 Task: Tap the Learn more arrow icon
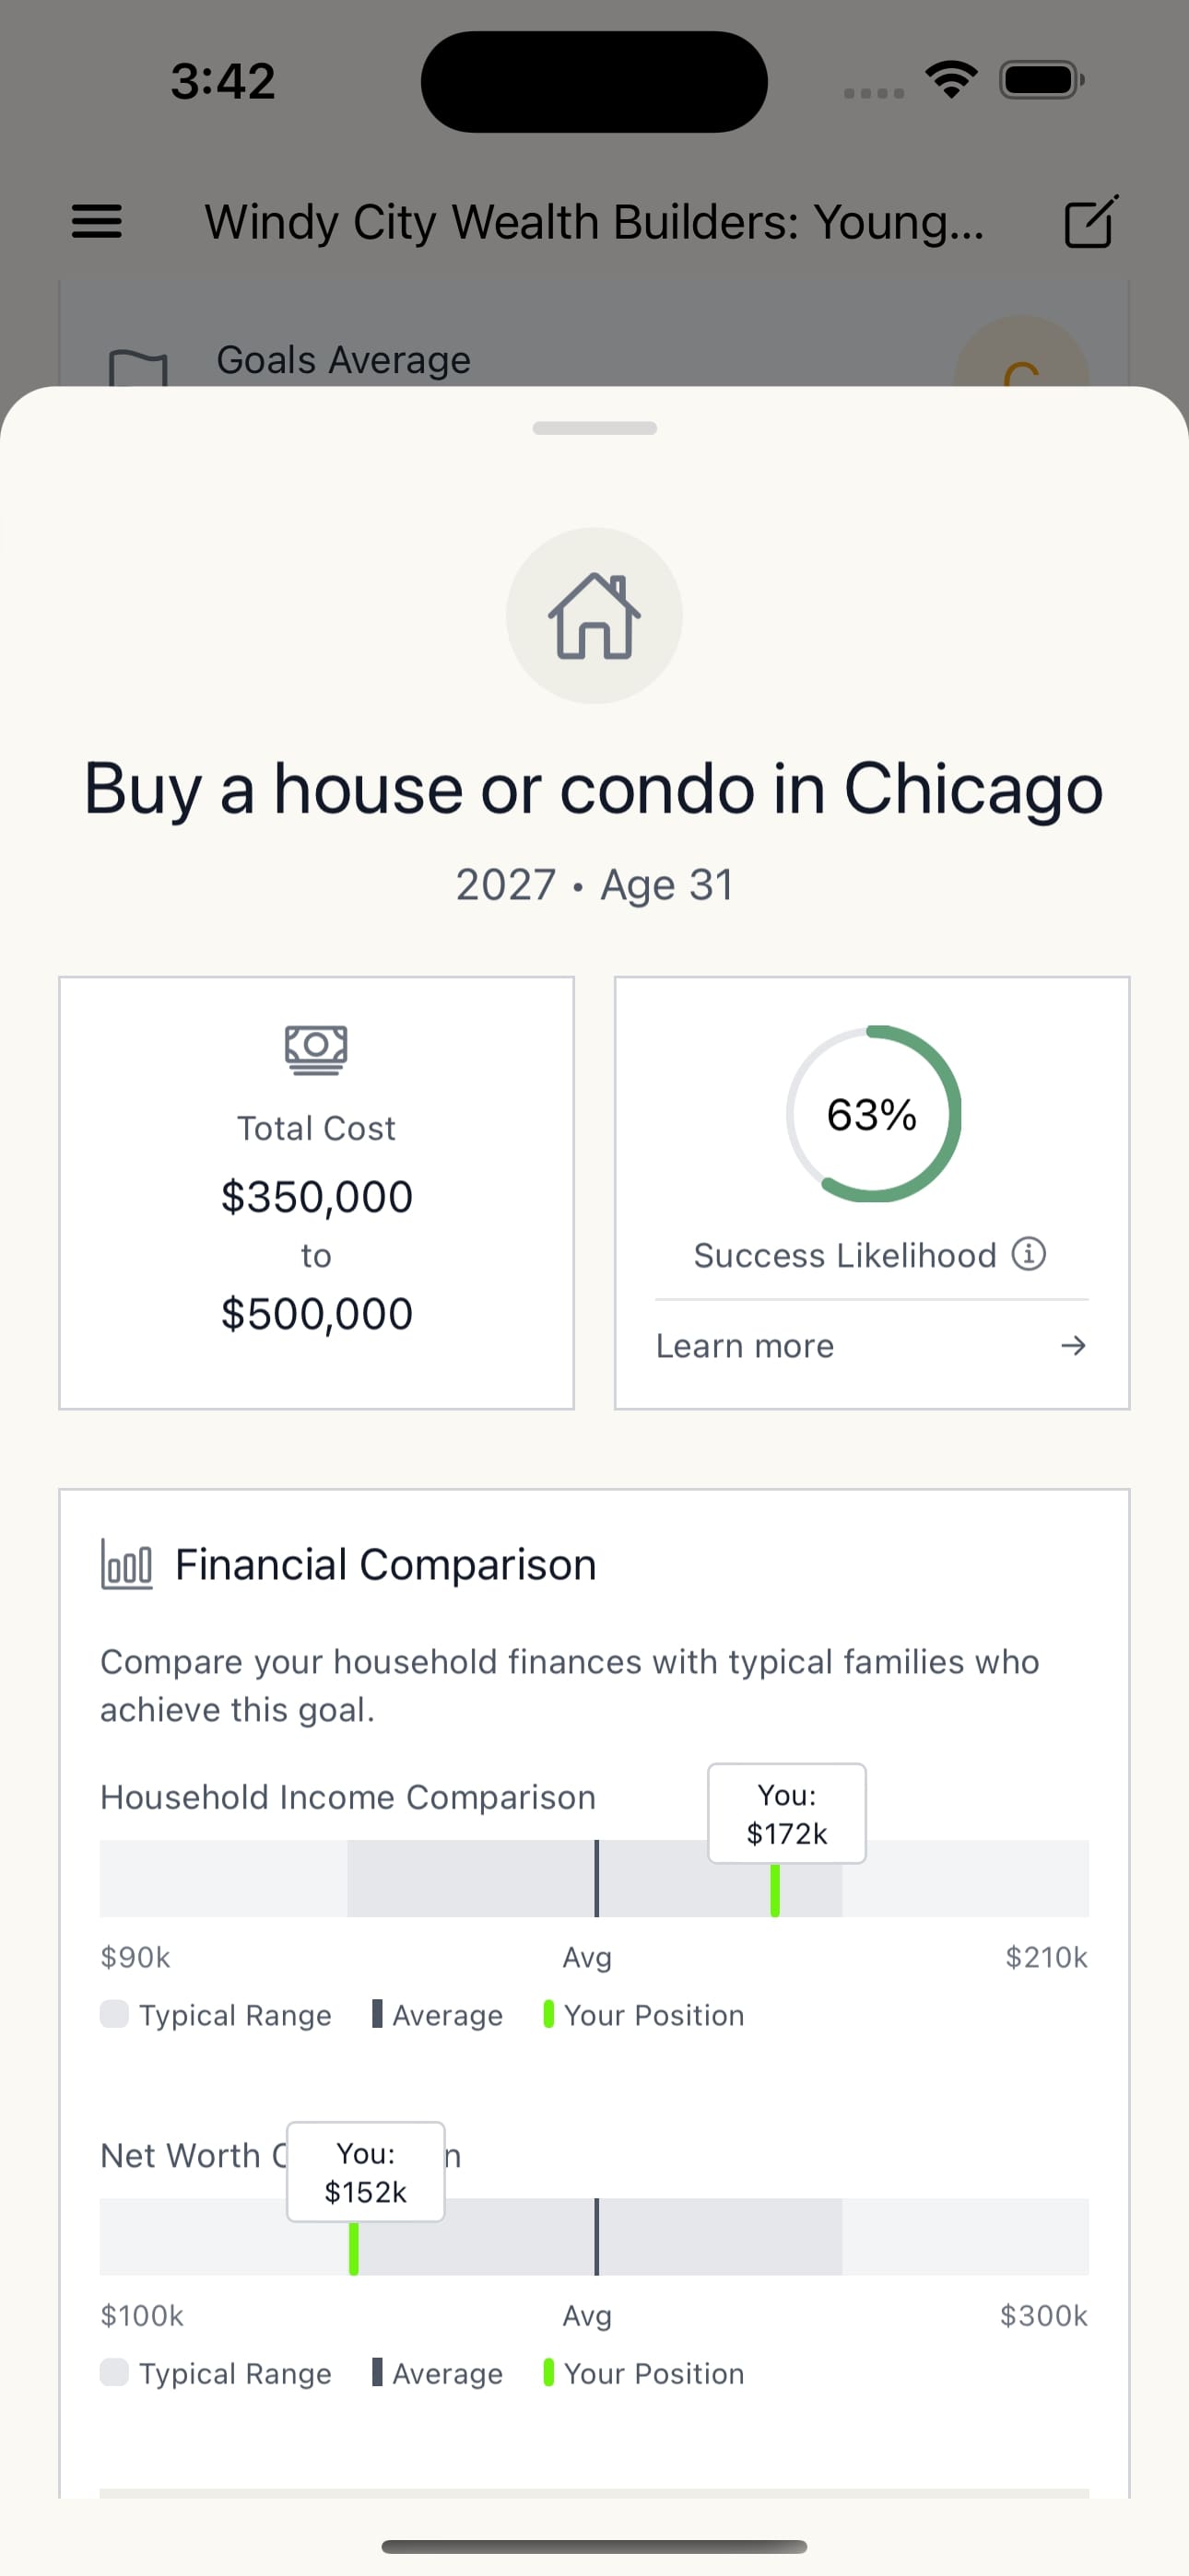click(x=1073, y=1346)
